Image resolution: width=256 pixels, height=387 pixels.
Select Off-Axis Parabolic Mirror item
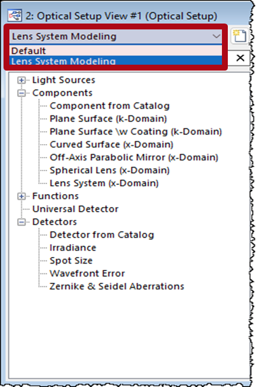(x=134, y=158)
